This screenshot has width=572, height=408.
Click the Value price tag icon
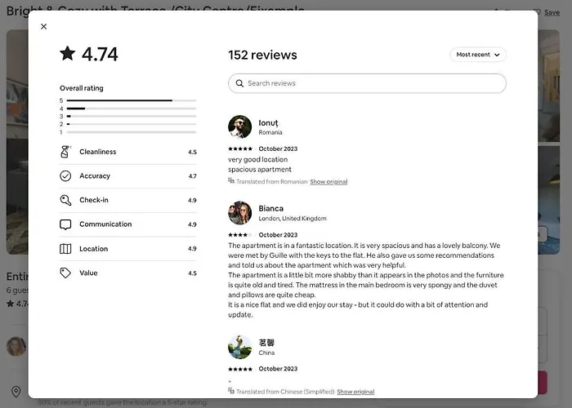[x=65, y=273]
